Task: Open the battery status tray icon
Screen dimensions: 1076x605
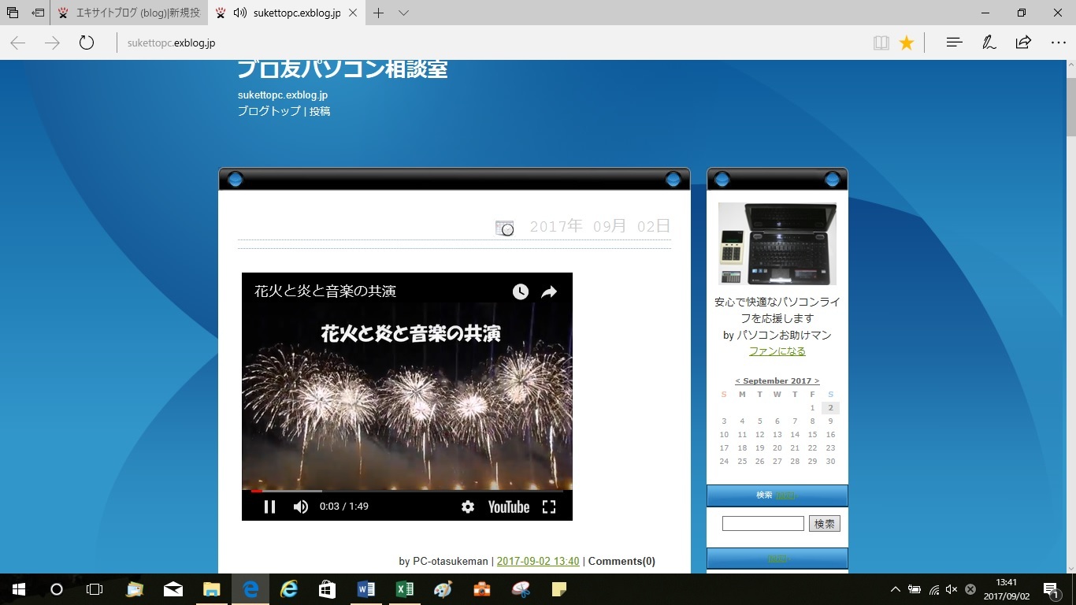Action: click(x=915, y=589)
